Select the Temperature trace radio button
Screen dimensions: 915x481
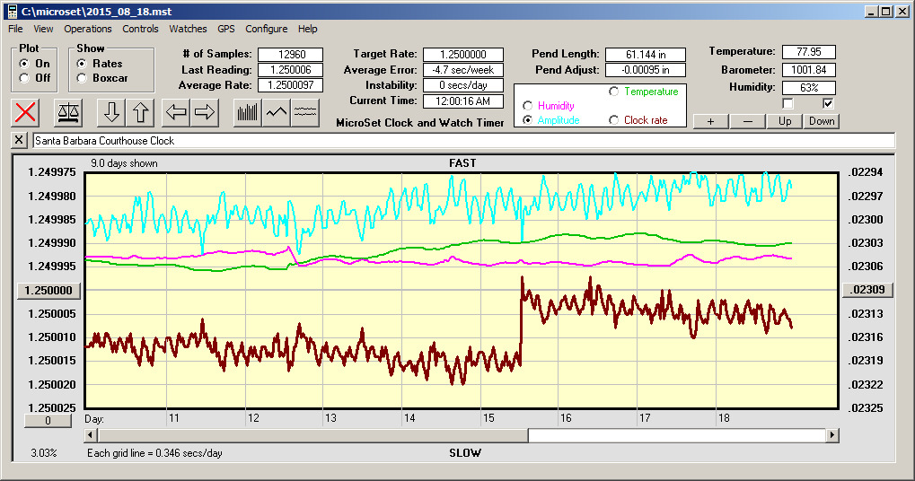pyautogui.click(x=614, y=92)
